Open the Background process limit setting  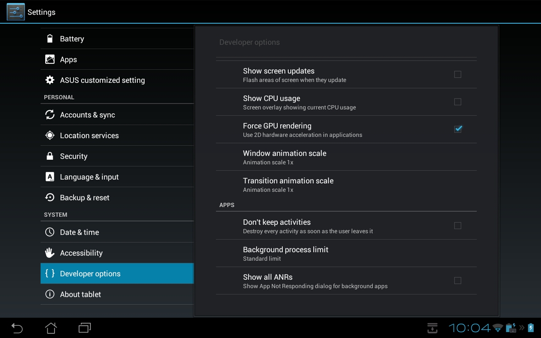point(346,253)
